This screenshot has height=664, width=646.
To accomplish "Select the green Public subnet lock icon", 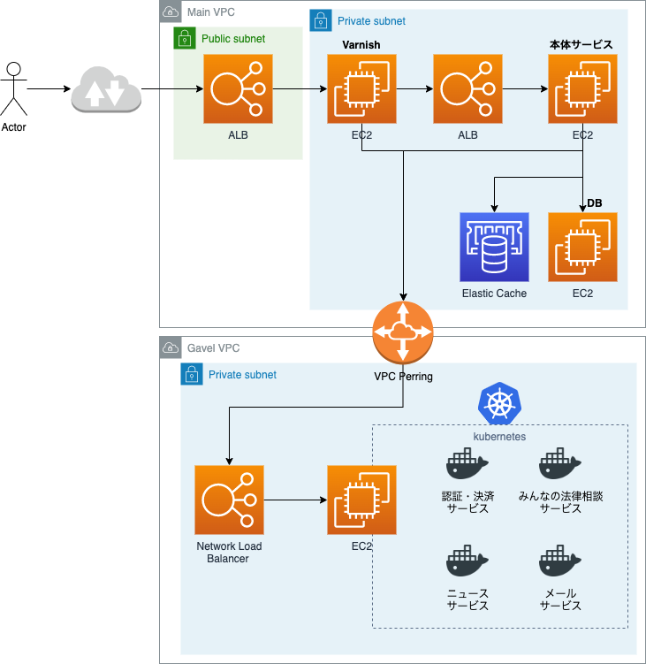I will coord(185,38).
